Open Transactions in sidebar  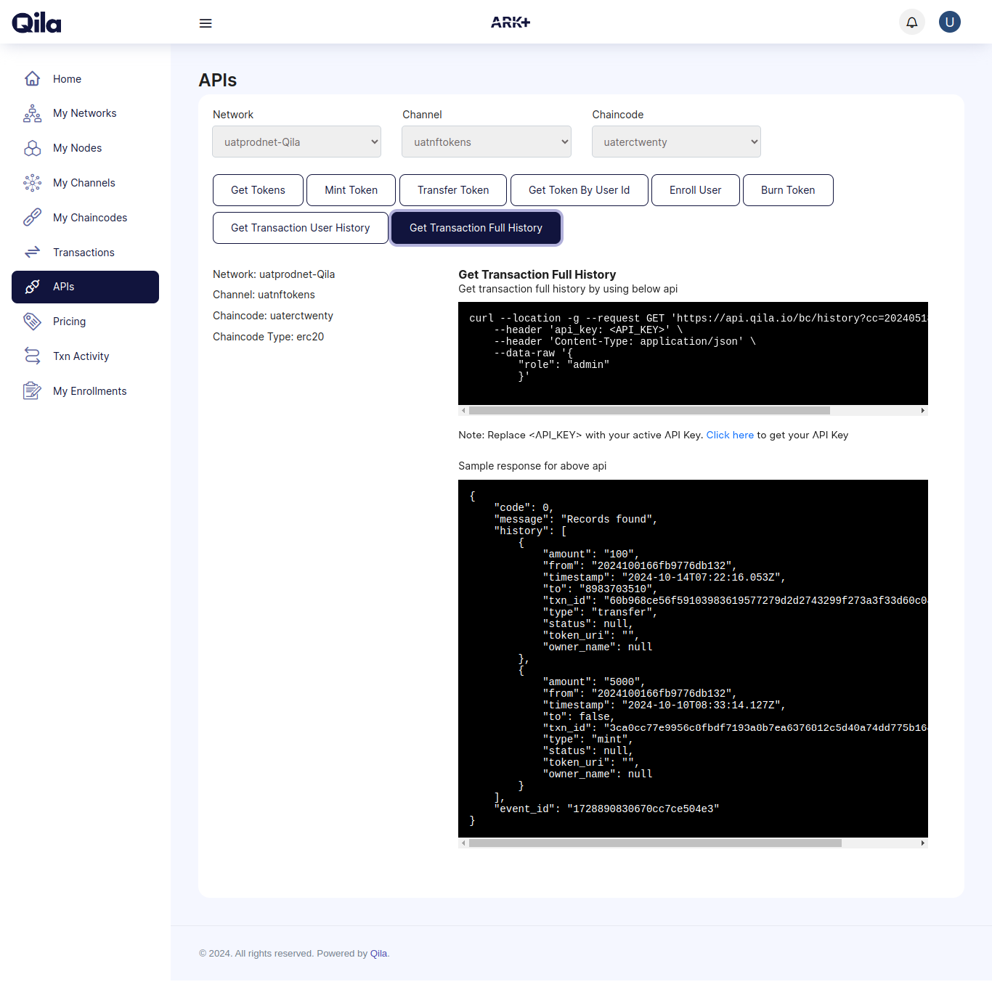[85, 253]
